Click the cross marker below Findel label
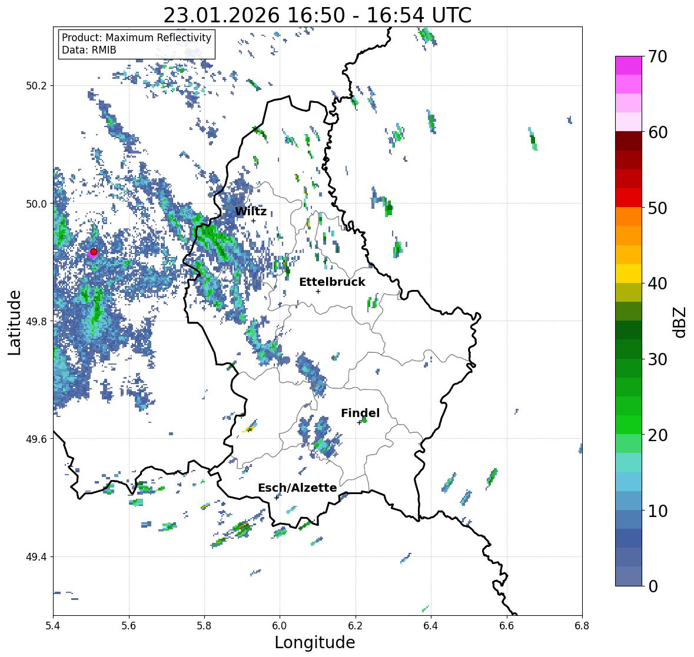Image resolution: width=694 pixels, height=657 pixels. [x=360, y=423]
